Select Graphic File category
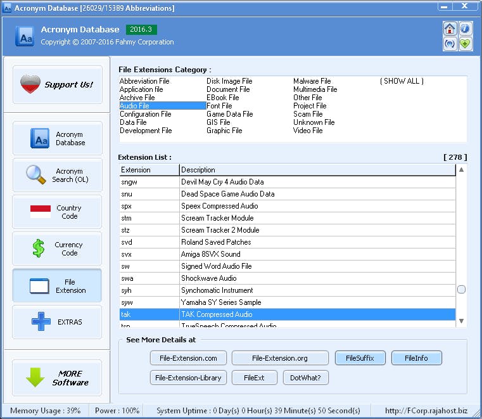 [x=224, y=131]
